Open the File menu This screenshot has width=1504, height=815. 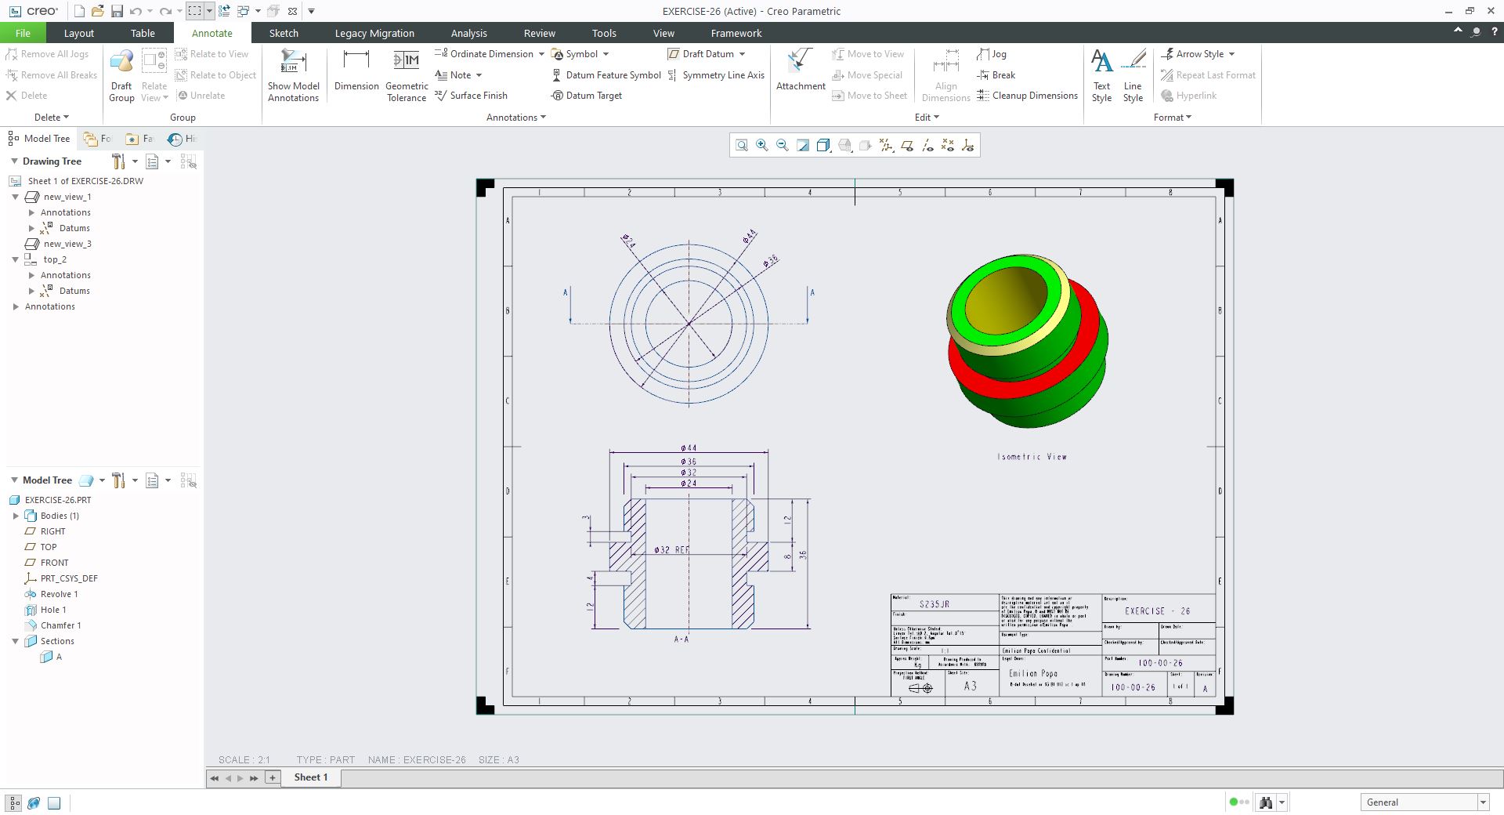click(23, 33)
